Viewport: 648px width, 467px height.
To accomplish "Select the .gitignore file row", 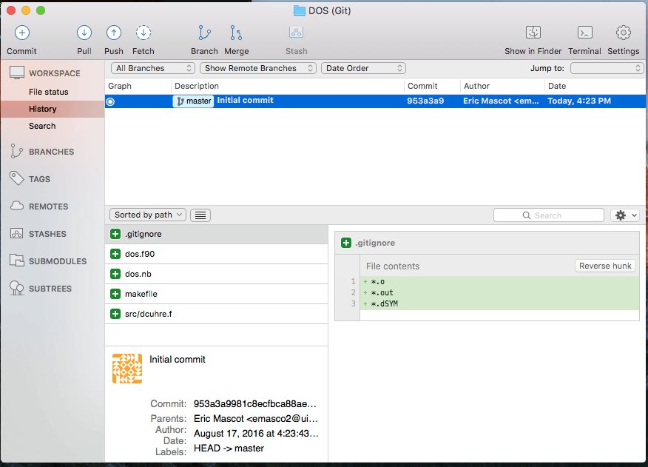I will [x=217, y=234].
